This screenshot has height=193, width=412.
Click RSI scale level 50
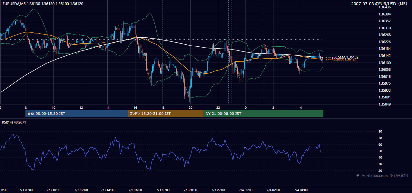(x=380, y=151)
